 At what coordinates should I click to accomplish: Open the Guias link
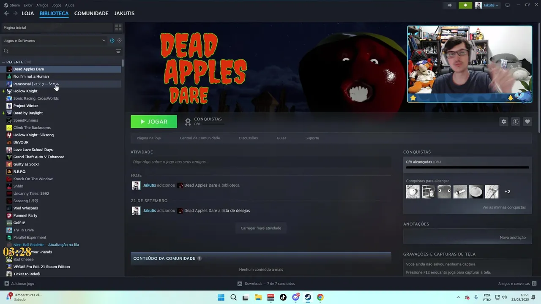click(281, 138)
